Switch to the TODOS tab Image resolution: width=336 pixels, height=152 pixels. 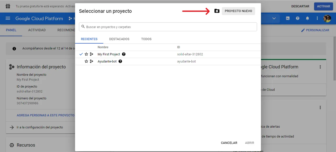[x=146, y=39]
